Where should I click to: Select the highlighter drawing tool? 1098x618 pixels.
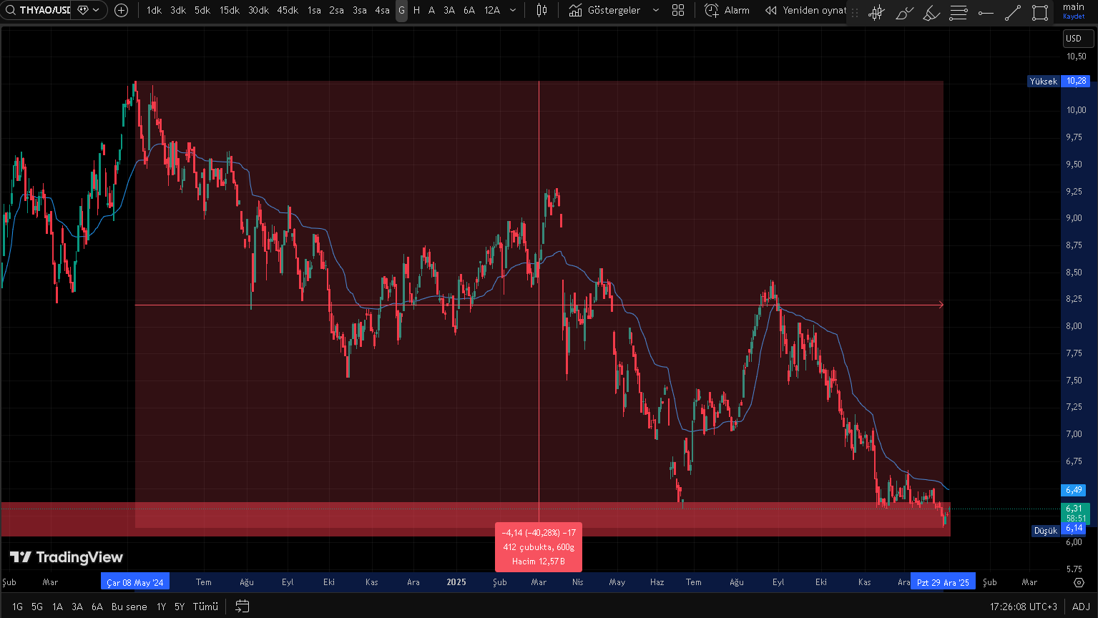coord(931,13)
